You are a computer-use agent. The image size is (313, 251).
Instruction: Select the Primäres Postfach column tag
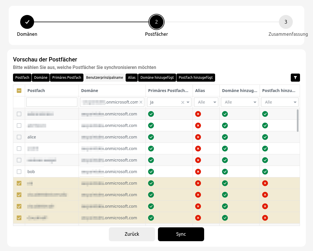(x=67, y=78)
